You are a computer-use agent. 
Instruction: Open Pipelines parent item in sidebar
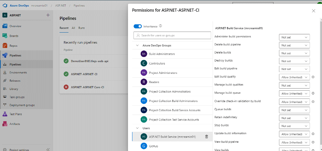26,56
